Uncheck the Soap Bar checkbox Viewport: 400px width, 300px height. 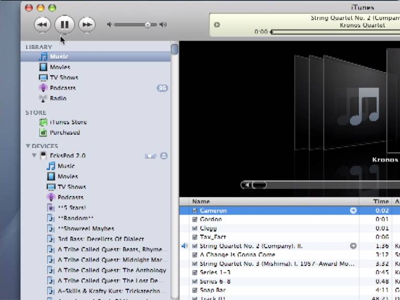click(x=195, y=290)
